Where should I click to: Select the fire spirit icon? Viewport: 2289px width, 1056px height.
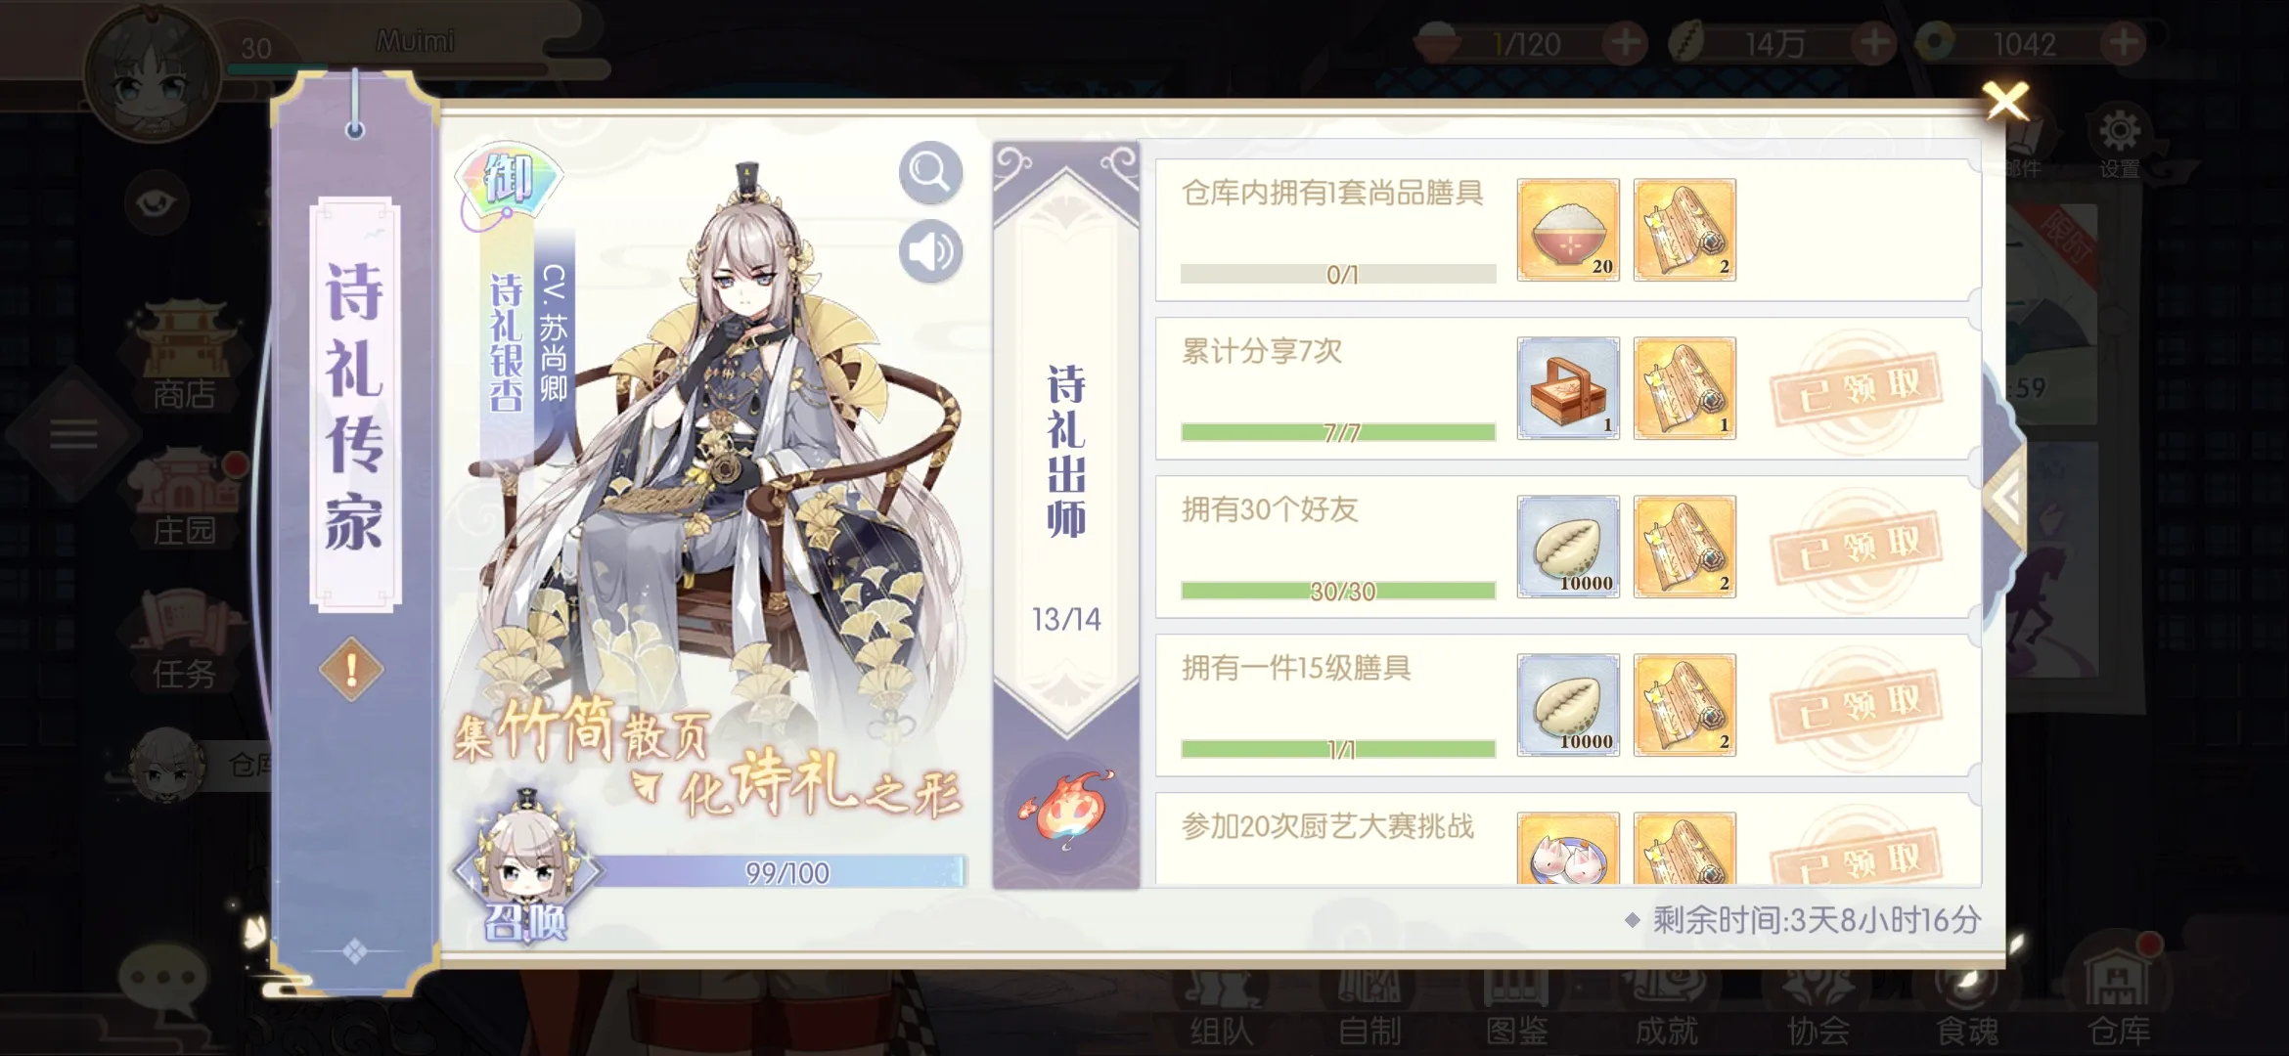coord(1066,812)
